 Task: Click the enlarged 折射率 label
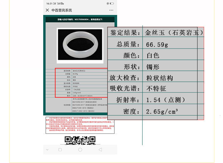[128, 100]
